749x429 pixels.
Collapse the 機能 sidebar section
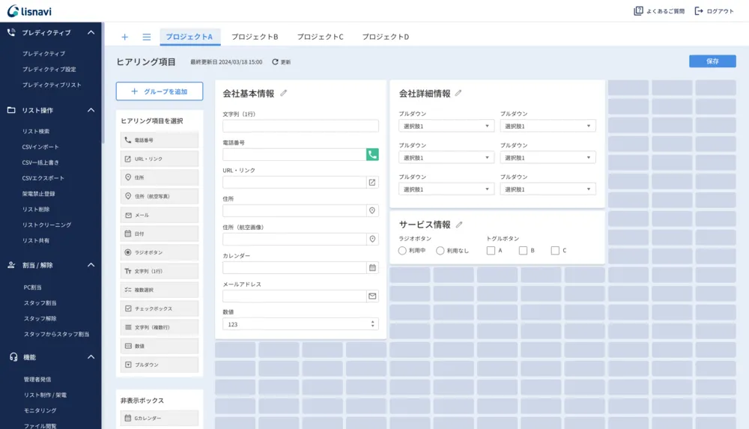pos(91,357)
